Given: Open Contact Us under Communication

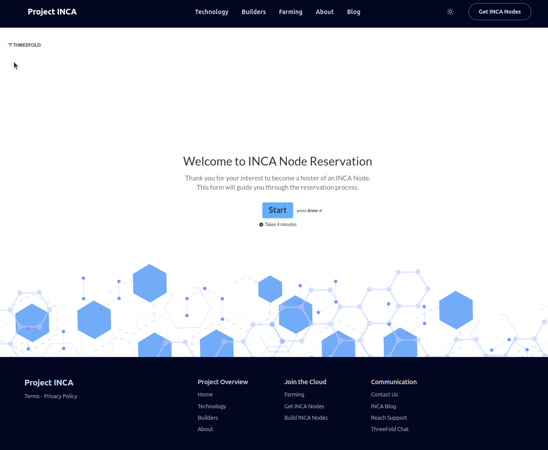Looking at the screenshot, I should tap(384, 394).
